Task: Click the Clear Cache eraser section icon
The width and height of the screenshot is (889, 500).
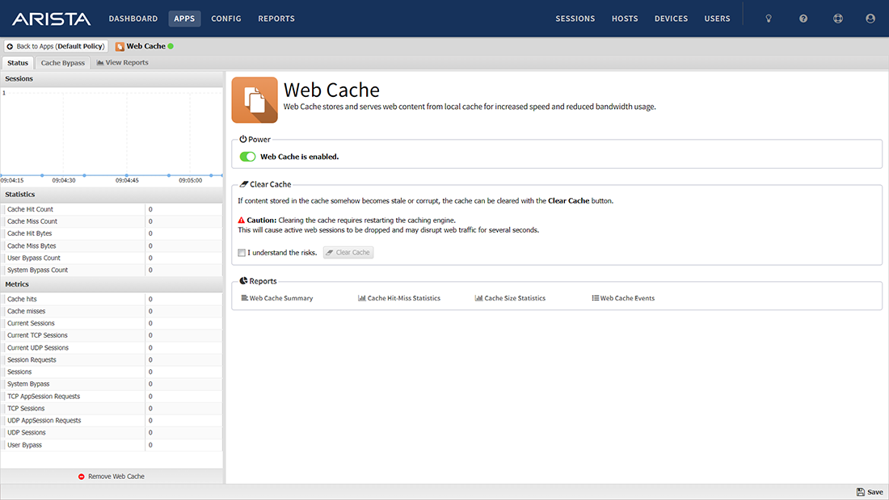Action: pos(244,184)
